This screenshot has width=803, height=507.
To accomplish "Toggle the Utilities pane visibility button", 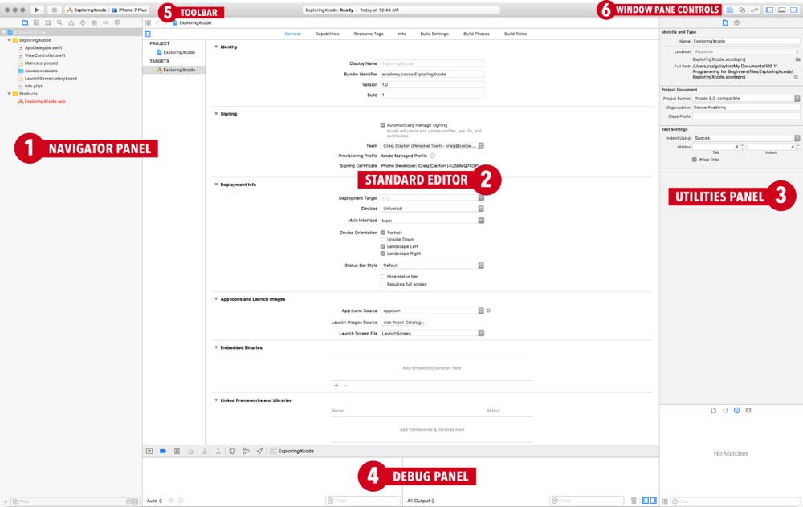I will (794, 10).
